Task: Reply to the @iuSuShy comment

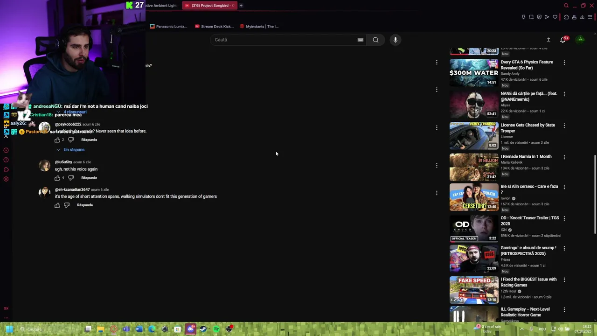Action: click(89, 178)
